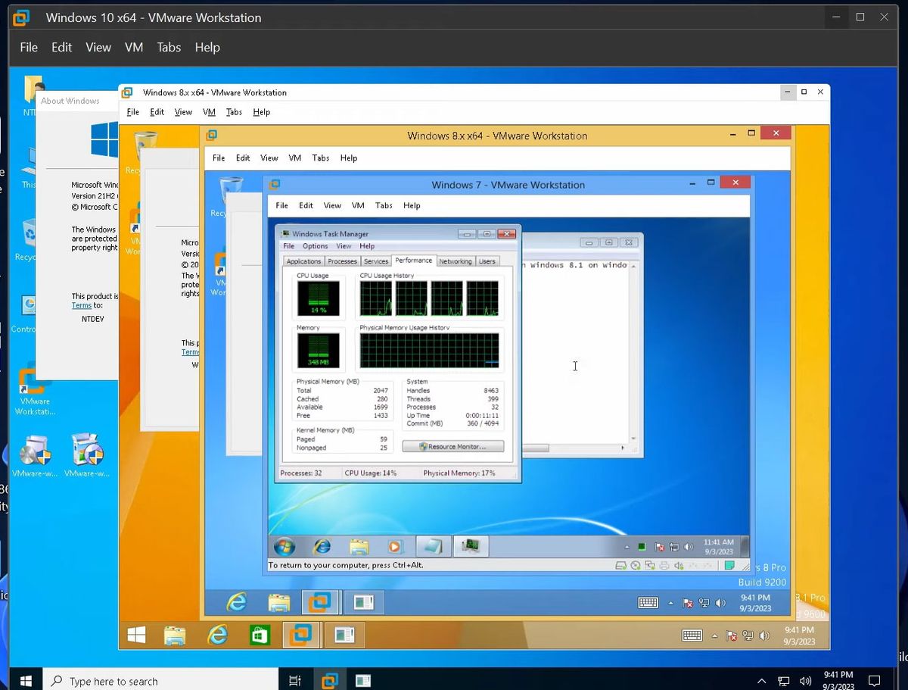The image size is (908, 690).
Task: Click the Resource Monitor button in Task Manager
Action: (x=452, y=446)
